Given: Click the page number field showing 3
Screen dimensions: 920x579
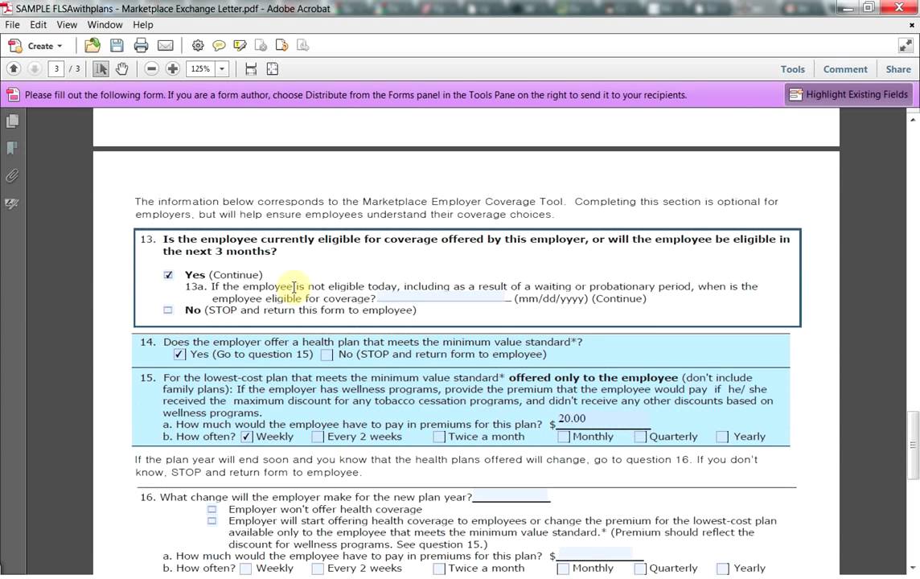Looking at the screenshot, I should 56,69.
